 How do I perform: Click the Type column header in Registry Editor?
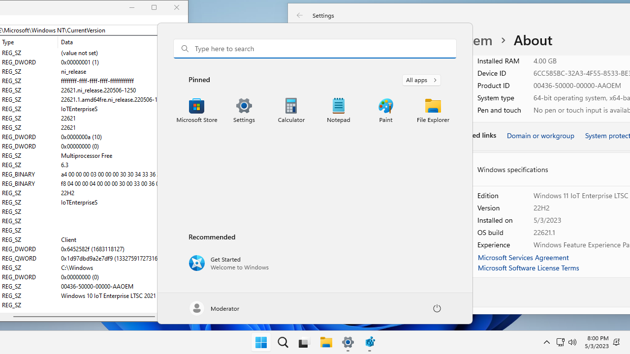29,42
